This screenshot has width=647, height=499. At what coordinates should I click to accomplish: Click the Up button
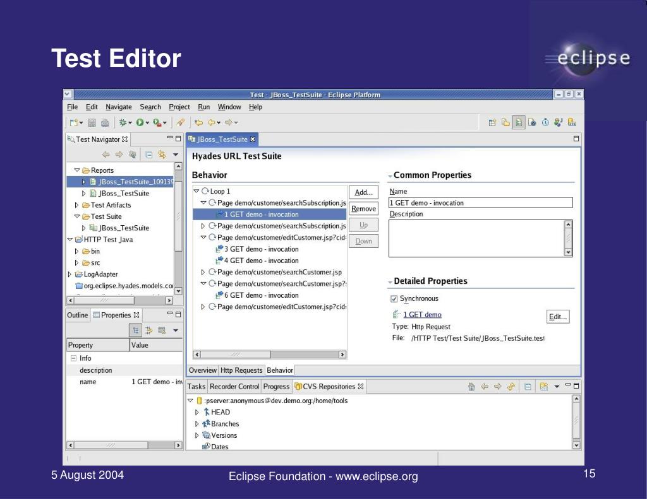363,225
